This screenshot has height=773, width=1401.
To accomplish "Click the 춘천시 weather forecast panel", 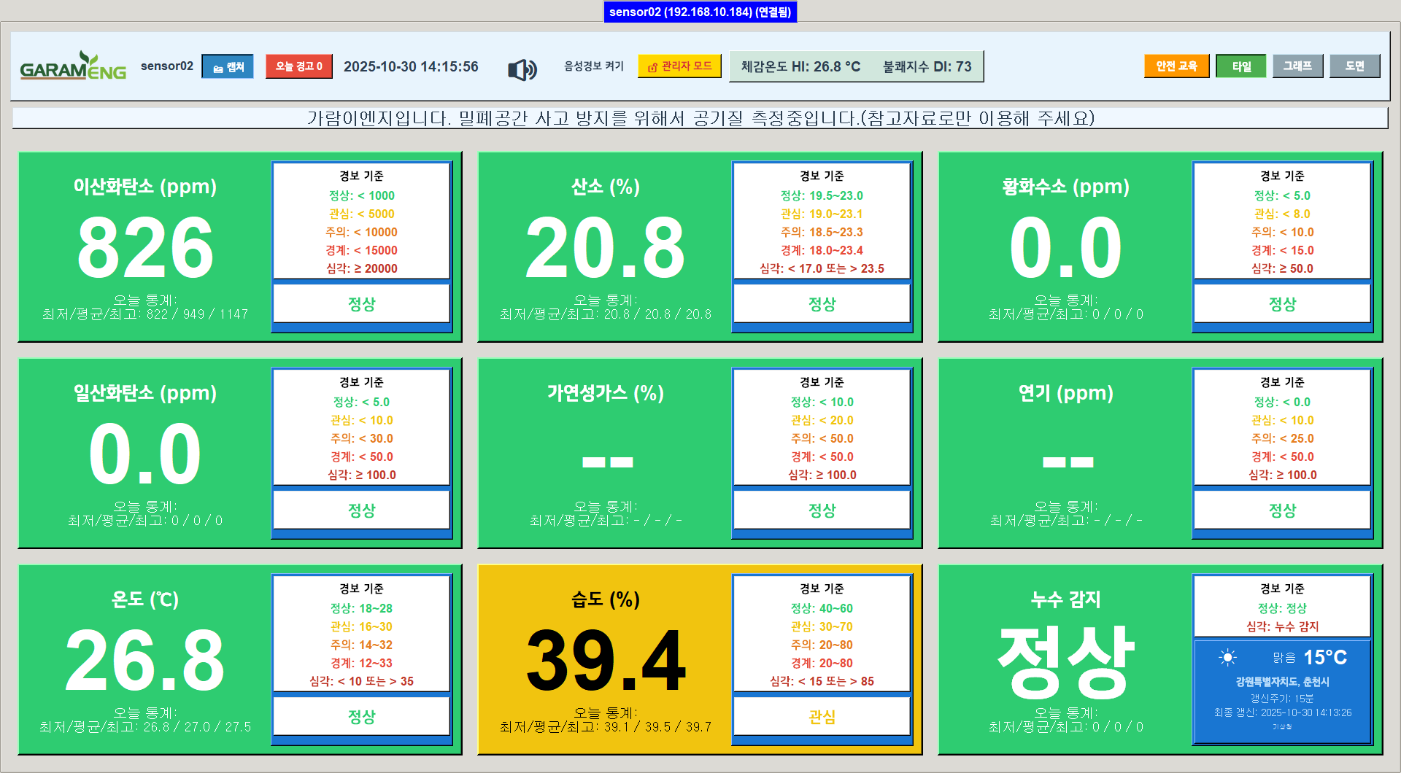I will (x=1281, y=691).
